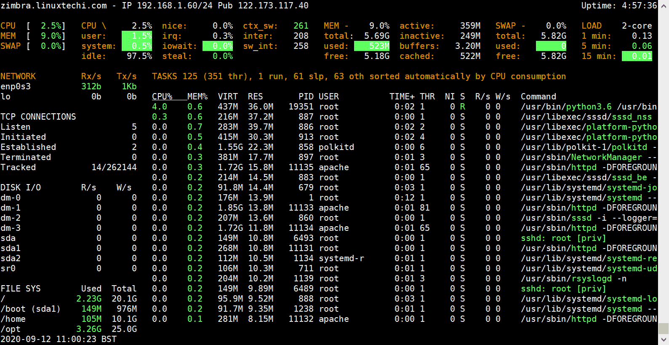This screenshot has width=669, height=345.
Task: Click the PID column header
Action: [306, 96]
